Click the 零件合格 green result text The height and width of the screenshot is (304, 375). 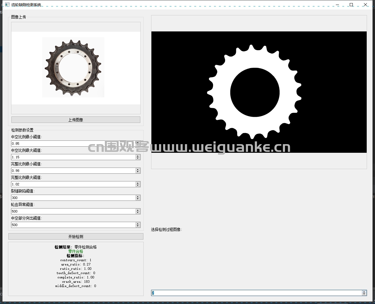76,251
